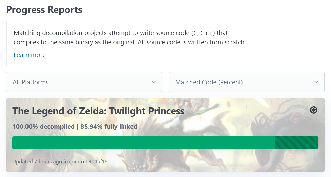
Task: Click the chevron on All Platforms selector
Action: [x=154, y=82]
